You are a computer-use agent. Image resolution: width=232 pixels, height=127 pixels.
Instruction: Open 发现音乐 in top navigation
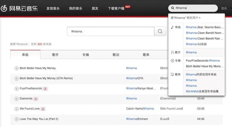pos(54,8)
